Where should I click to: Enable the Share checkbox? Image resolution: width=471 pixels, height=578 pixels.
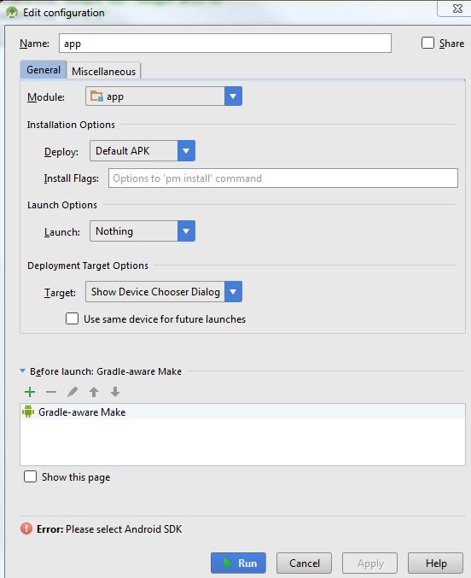(427, 43)
